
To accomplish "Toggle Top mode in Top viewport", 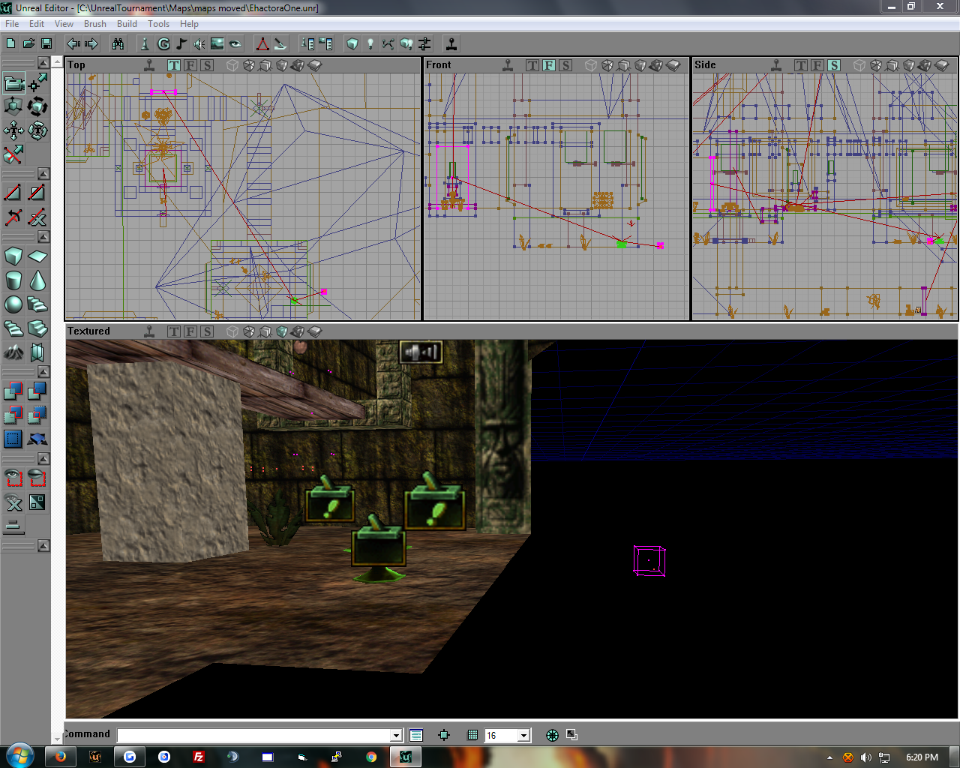I will coord(174,65).
